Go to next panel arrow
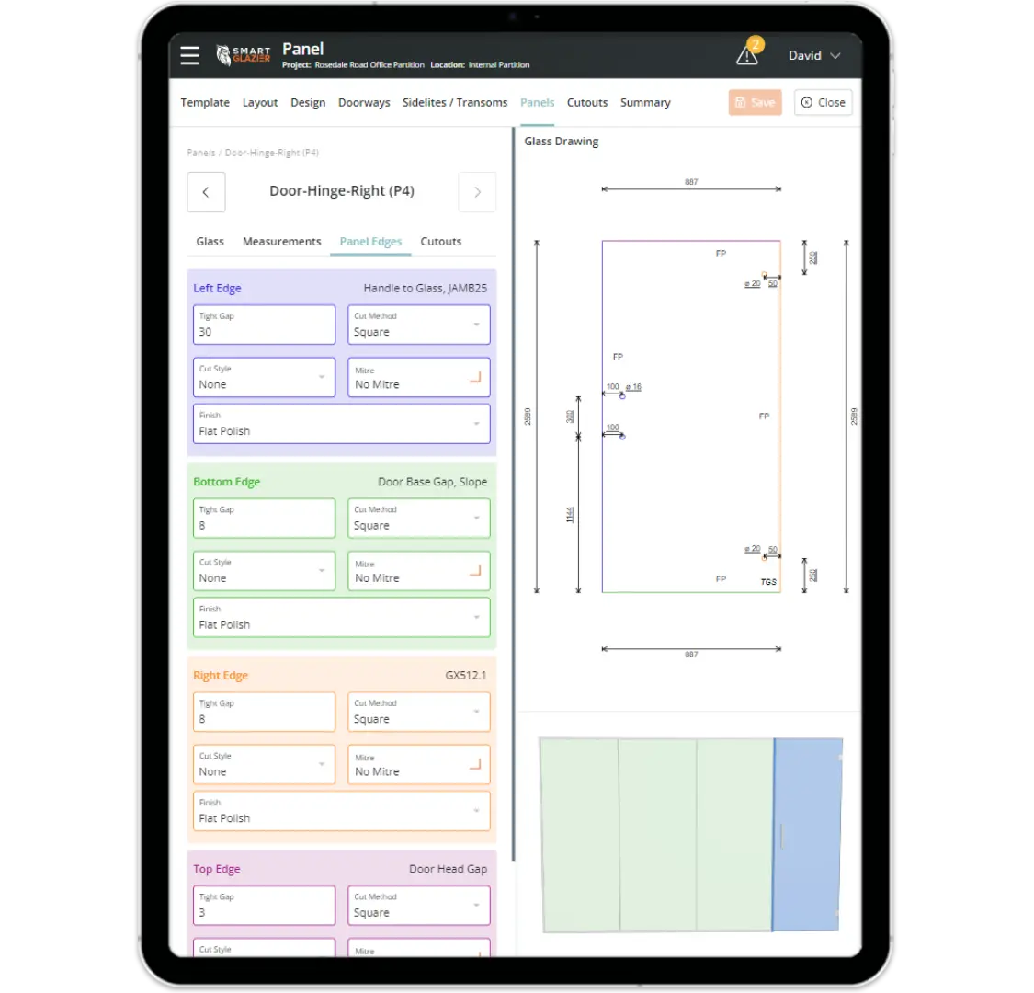The height and width of the screenshot is (993, 1034). (477, 192)
